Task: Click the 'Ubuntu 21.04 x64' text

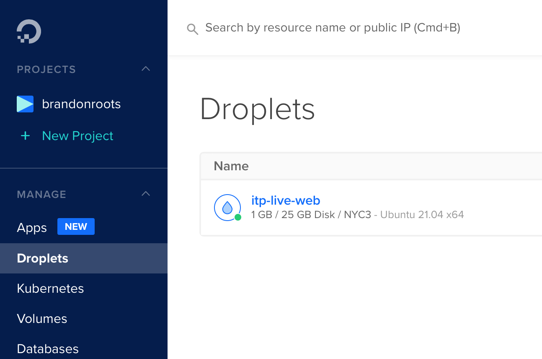Action: [422, 215]
